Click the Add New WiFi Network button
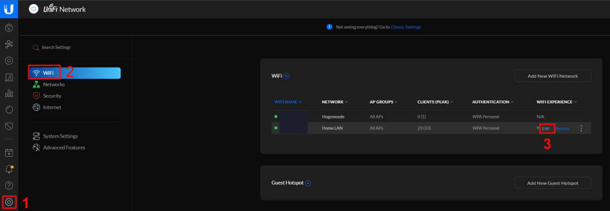This screenshot has width=610, height=211. pos(553,76)
